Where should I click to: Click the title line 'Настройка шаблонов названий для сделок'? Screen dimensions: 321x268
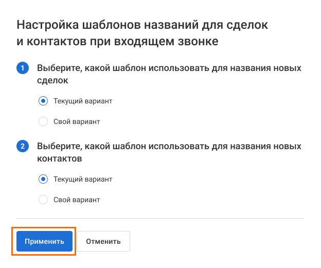(143, 24)
